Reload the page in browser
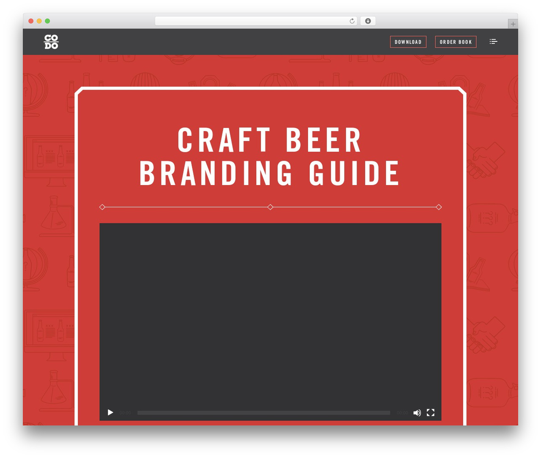The height and width of the screenshot is (458, 541). click(x=352, y=21)
